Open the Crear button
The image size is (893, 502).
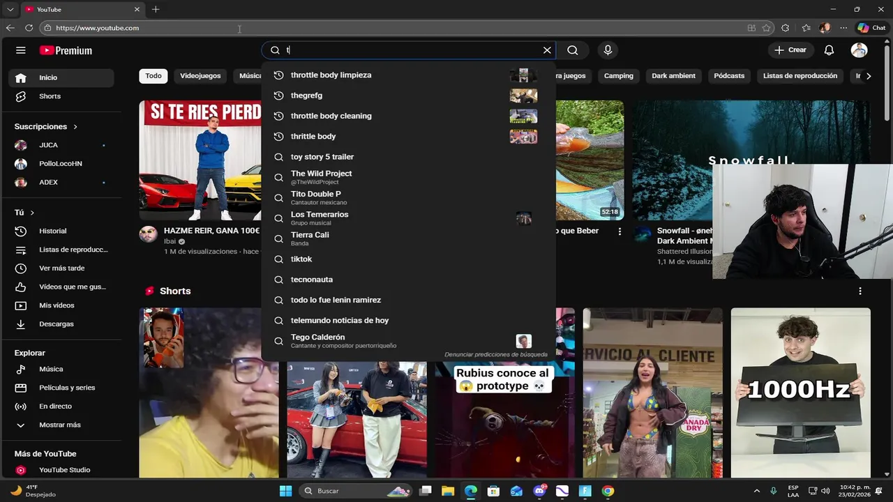tap(790, 50)
